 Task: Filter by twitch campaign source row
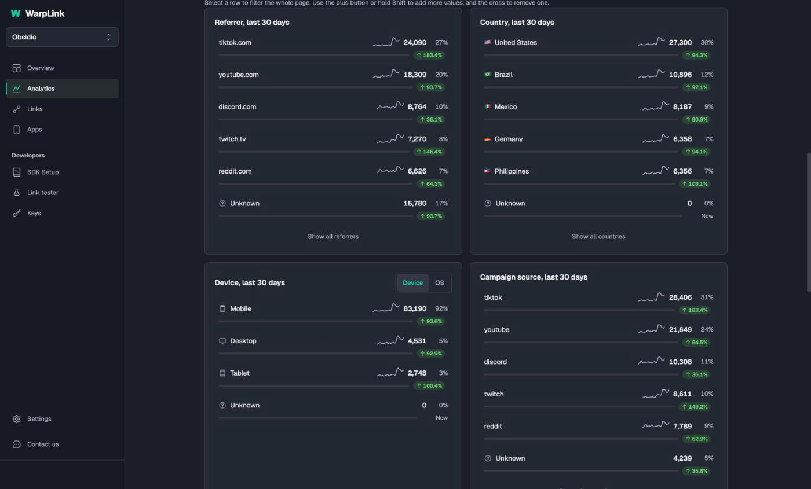598,400
